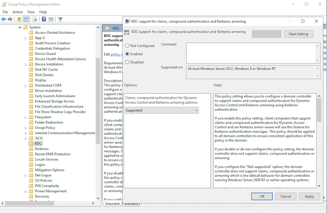Select Early Launch Antimalware in the tree
The height and width of the screenshot is (213, 327).
click(55, 96)
